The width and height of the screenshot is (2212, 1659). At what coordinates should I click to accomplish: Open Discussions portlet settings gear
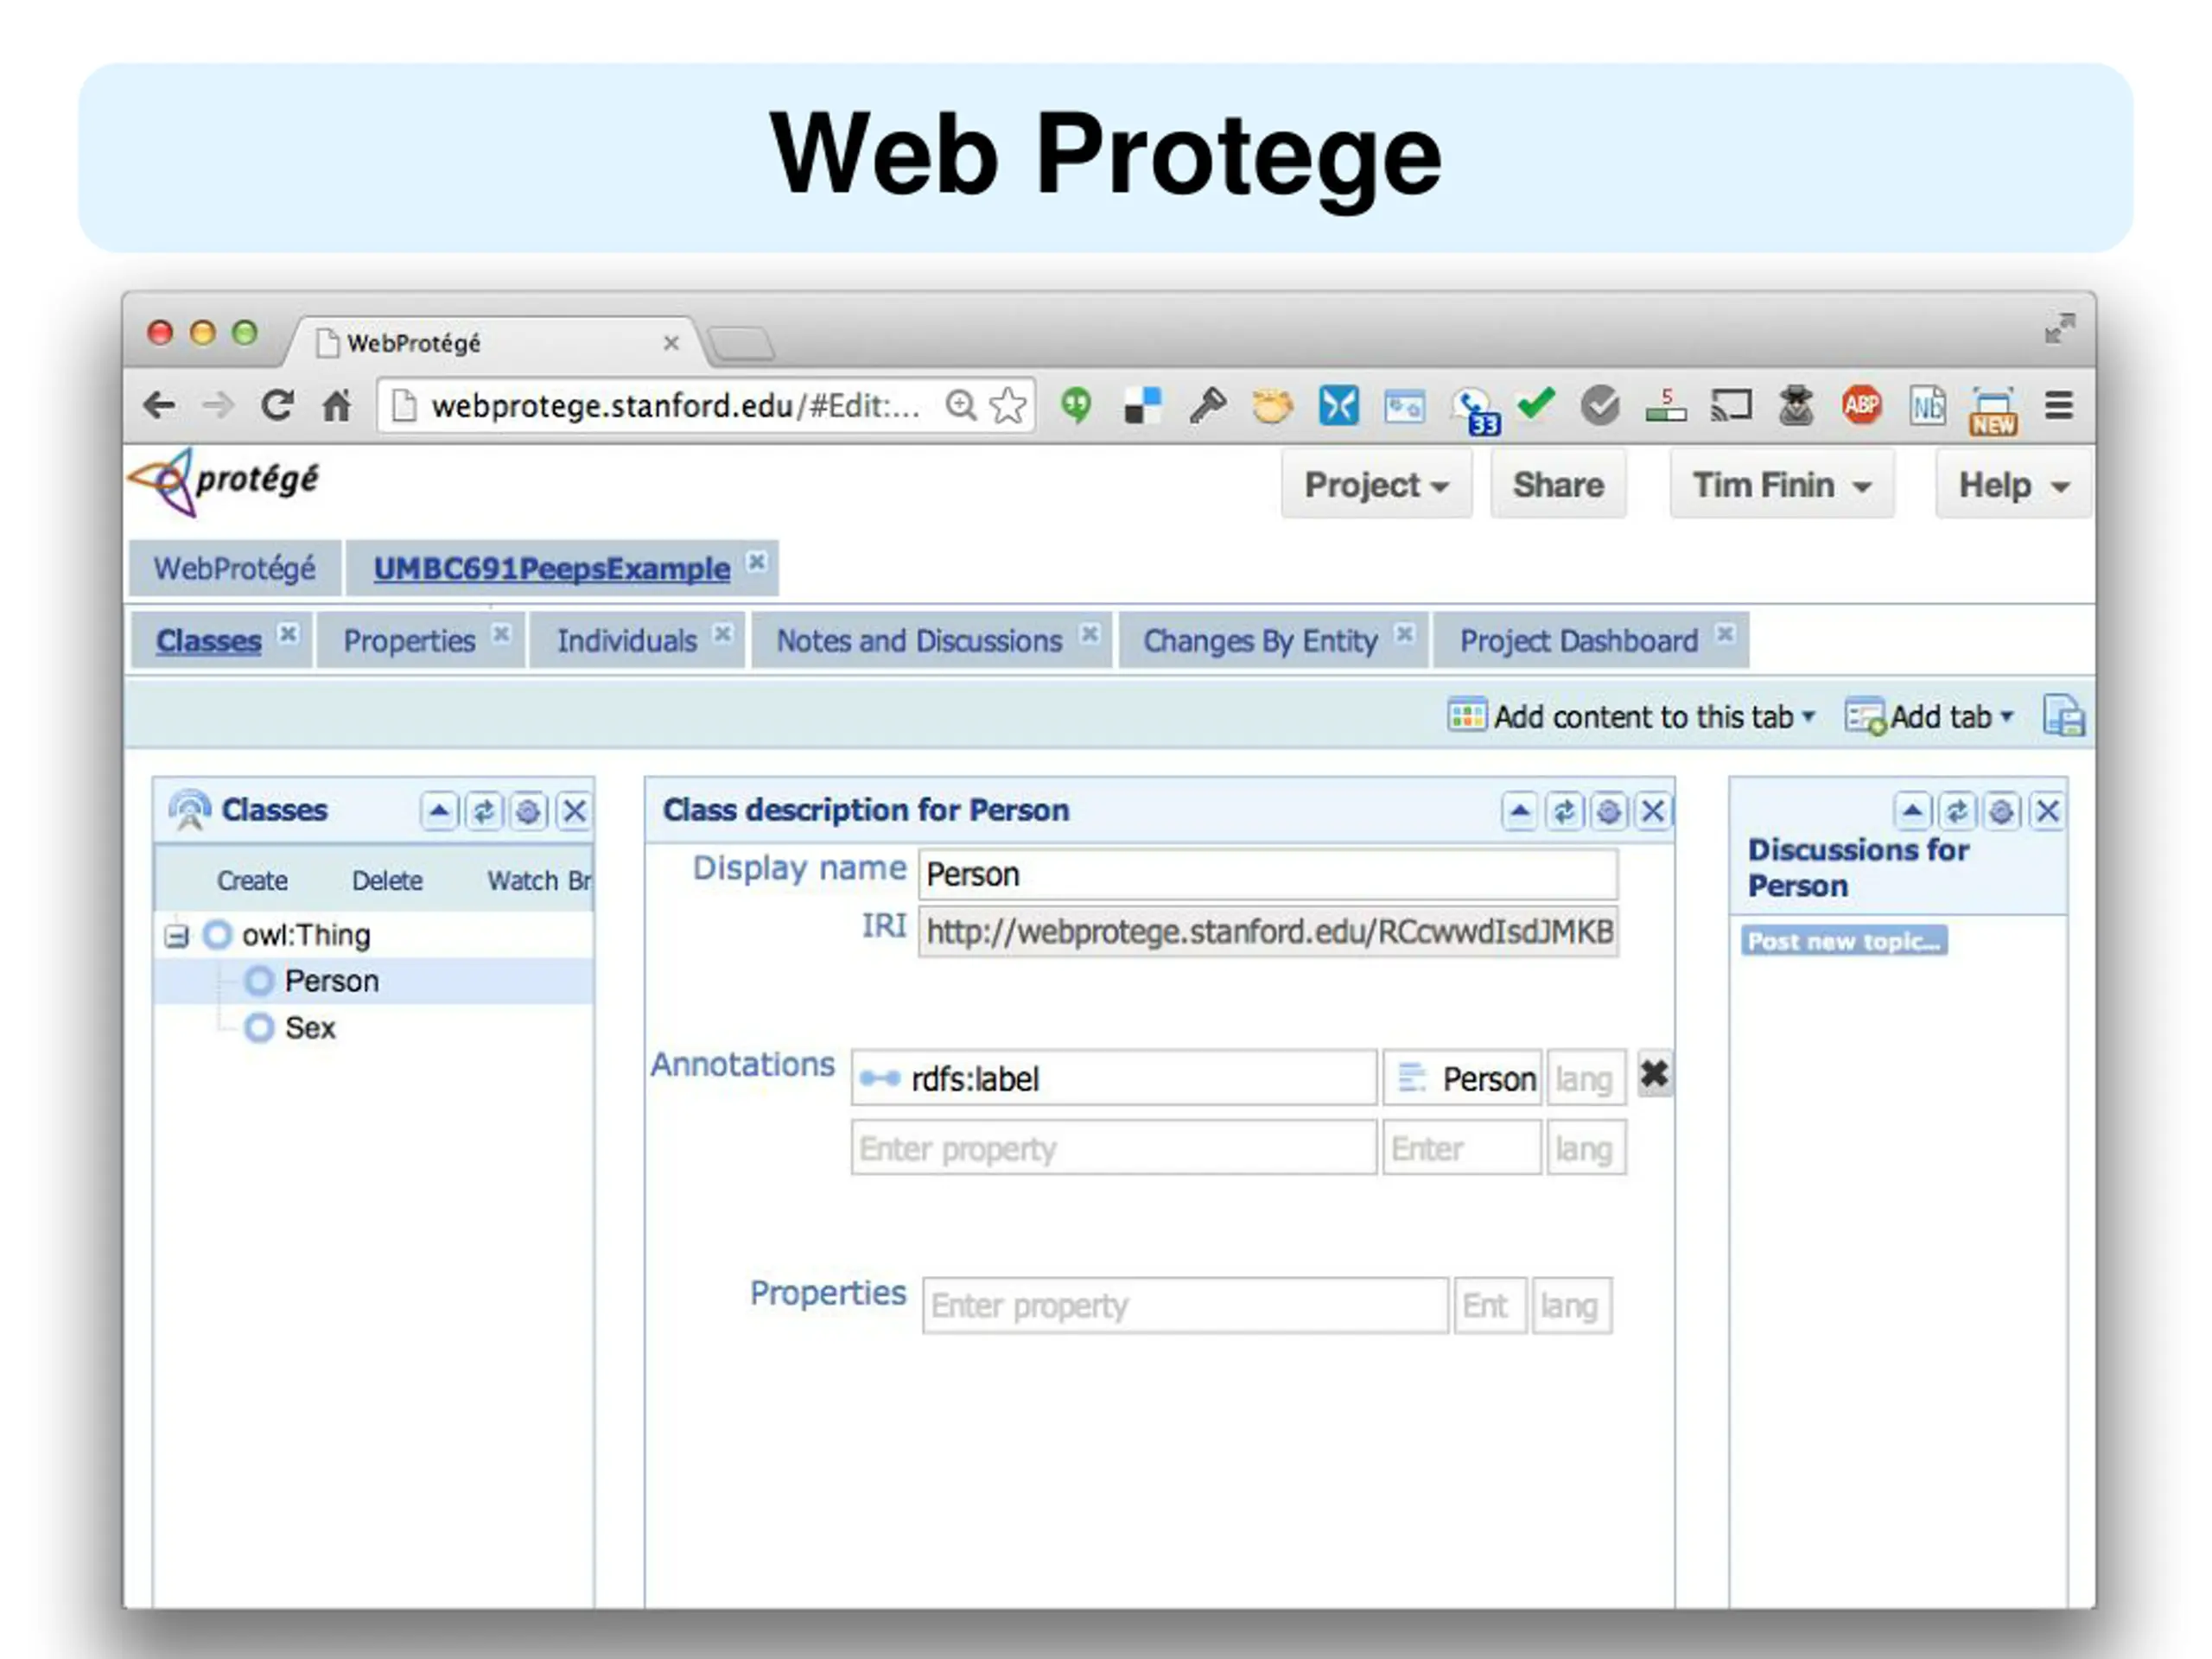tap(2002, 811)
